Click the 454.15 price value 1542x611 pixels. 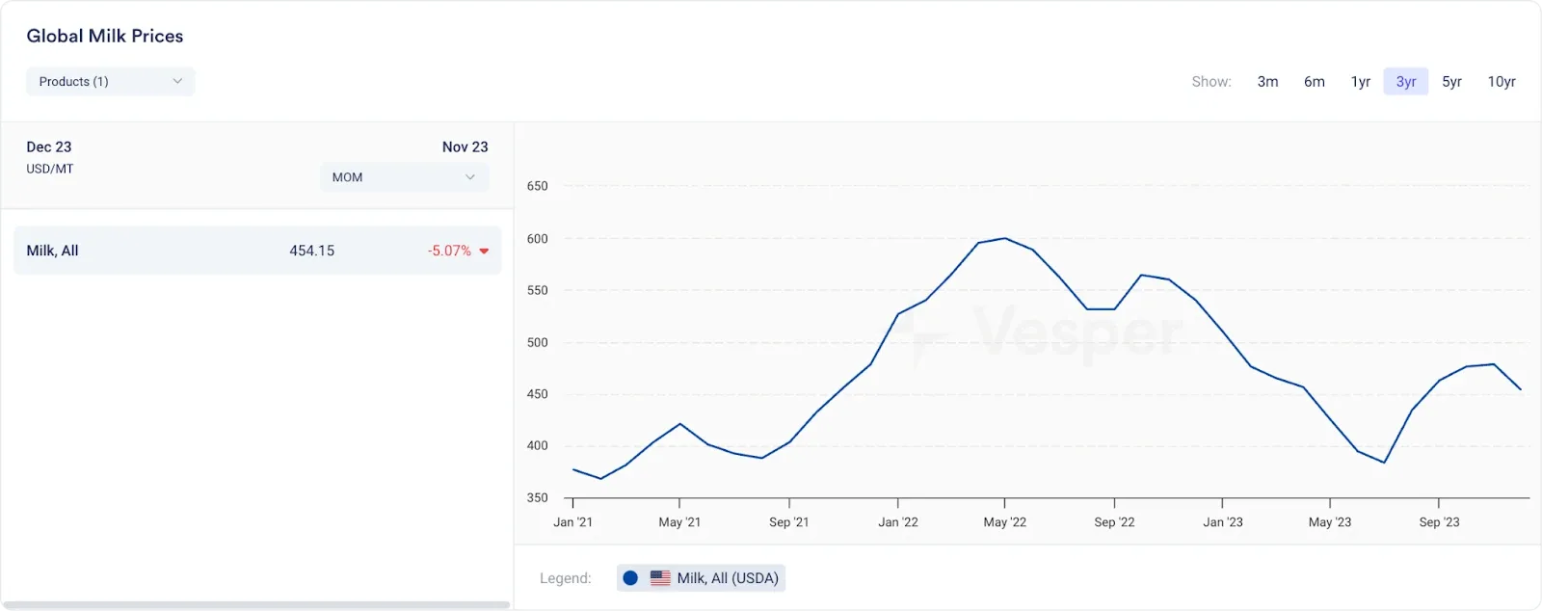point(312,251)
